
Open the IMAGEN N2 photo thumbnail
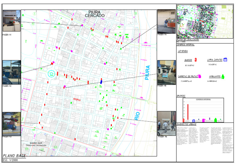pos(12,72)
